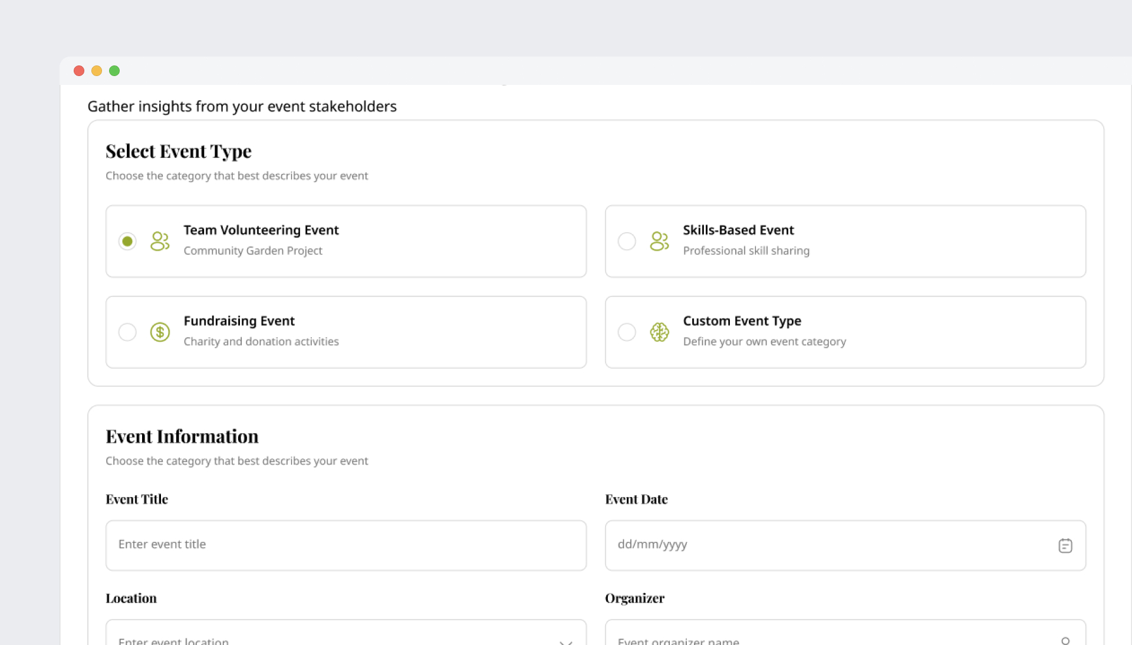The width and height of the screenshot is (1132, 645).
Task: Select the Skills-Based Event radio button
Action: [x=627, y=241]
